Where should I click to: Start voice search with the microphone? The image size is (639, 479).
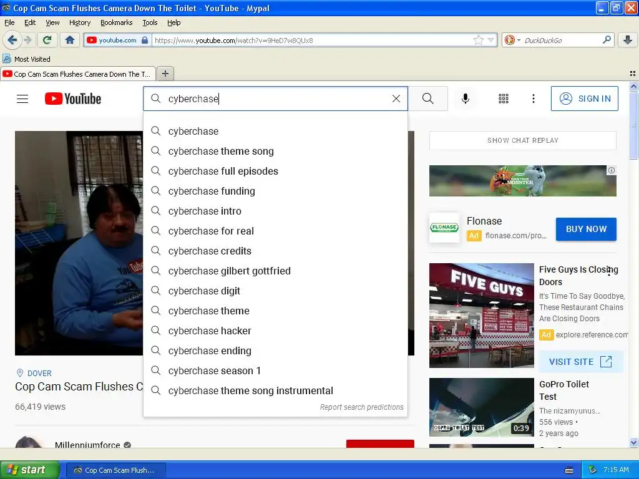point(466,99)
